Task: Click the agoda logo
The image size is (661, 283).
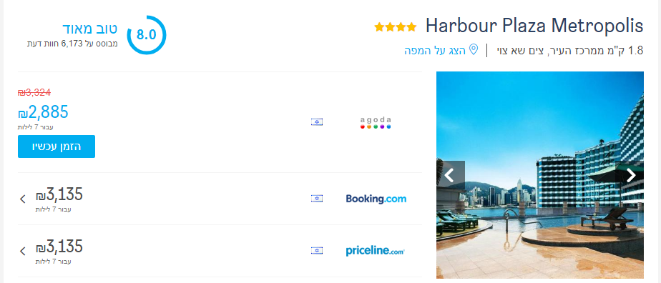Action: coord(376,122)
